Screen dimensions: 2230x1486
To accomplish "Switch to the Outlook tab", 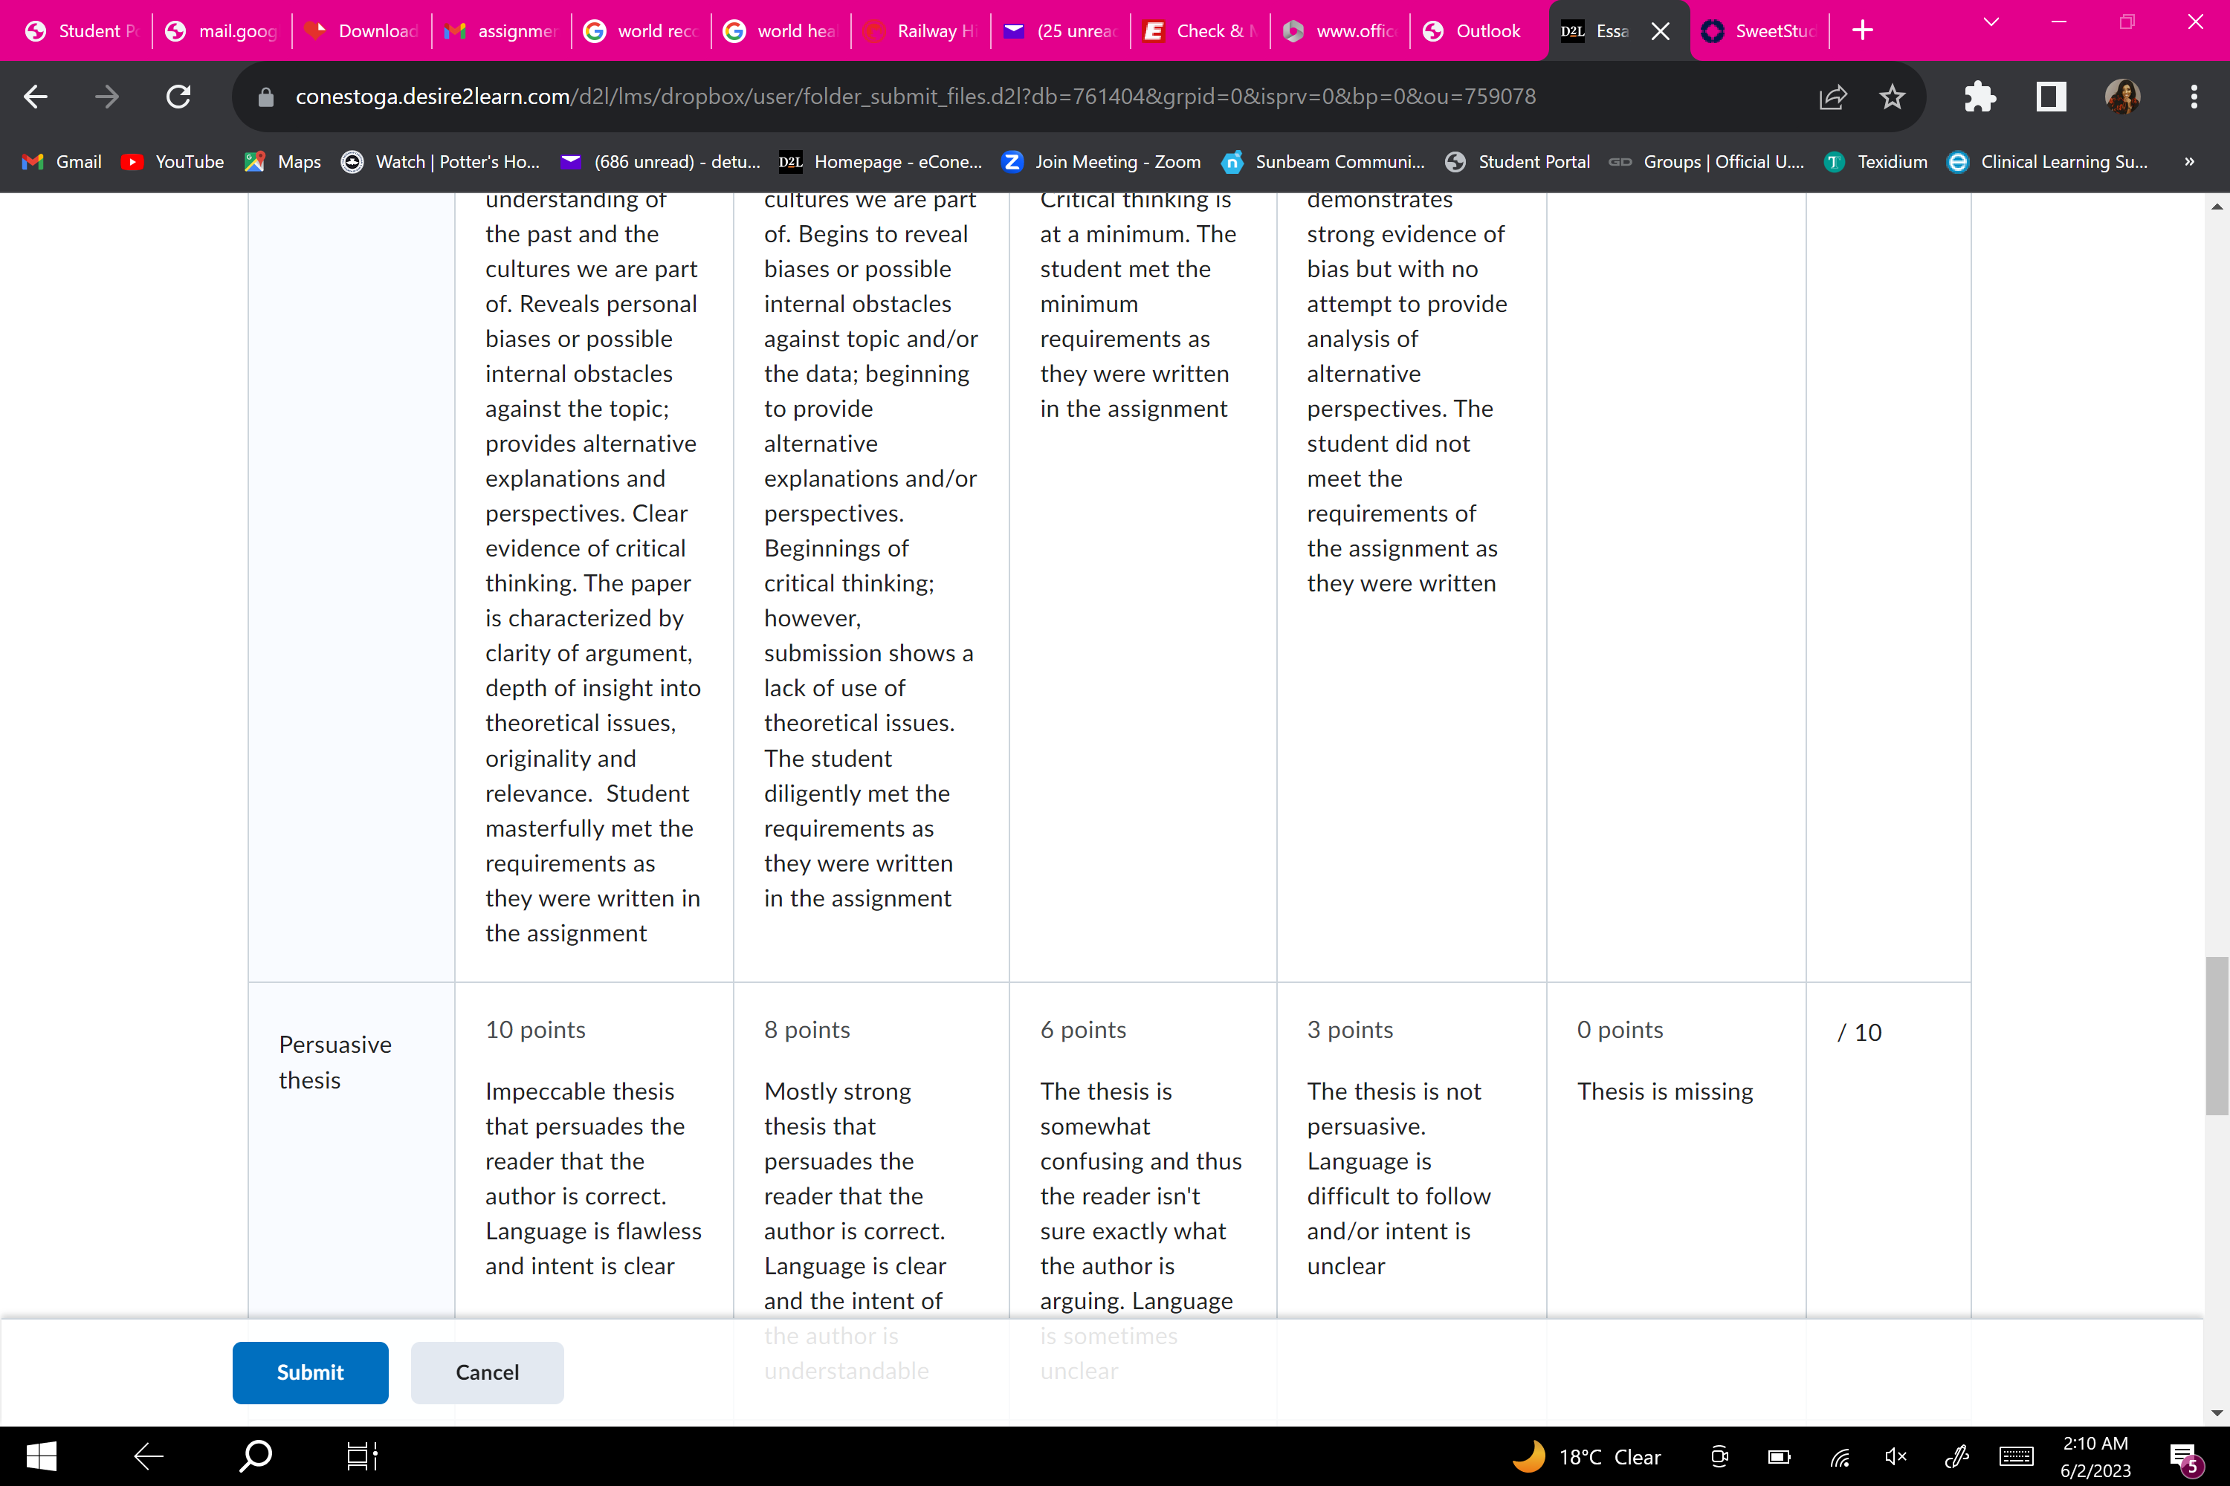I will point(1477,31).
